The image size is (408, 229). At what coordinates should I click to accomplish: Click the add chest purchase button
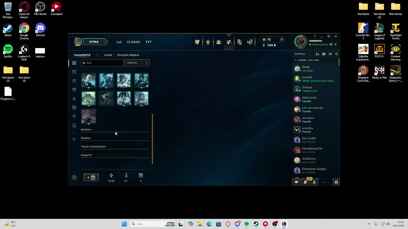(91, 177)
